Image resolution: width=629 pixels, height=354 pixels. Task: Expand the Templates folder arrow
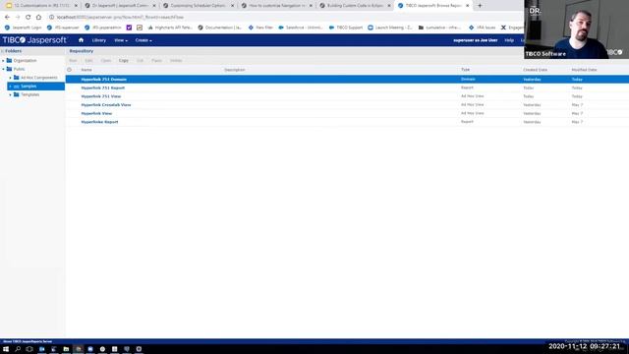[11, 94]
